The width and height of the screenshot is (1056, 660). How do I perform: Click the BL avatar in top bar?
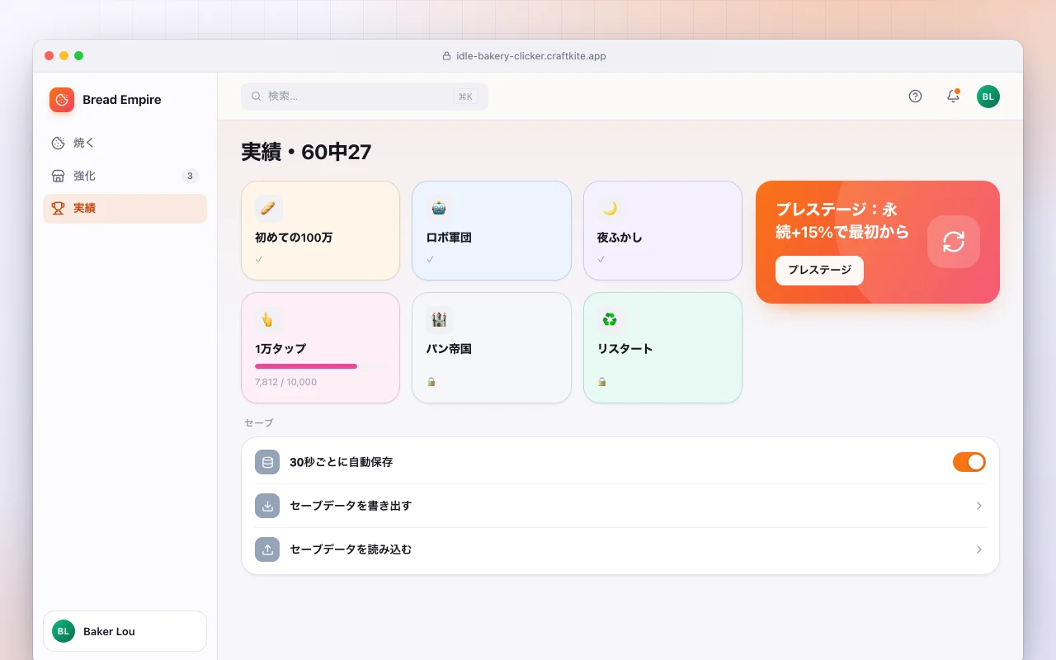(x=988, y=97)
